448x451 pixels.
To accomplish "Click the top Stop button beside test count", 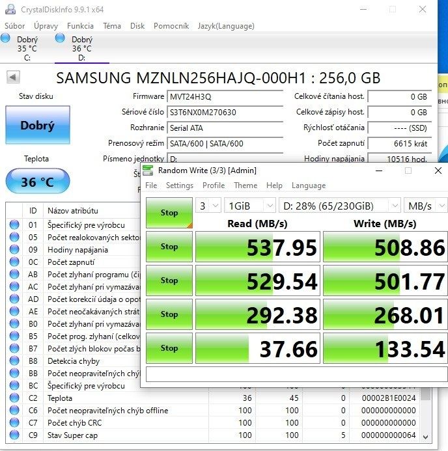I will (169, 213).
